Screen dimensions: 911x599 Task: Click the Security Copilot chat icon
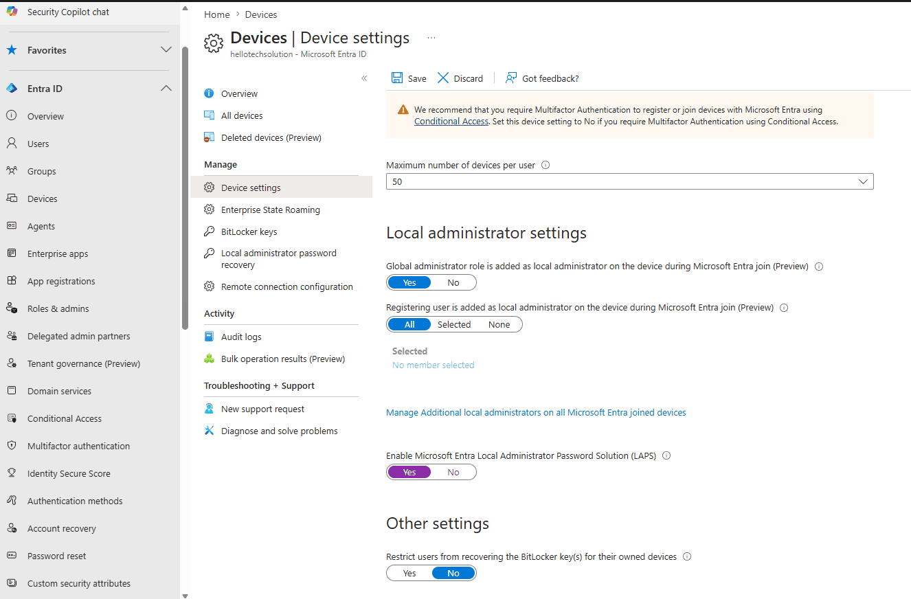pos(12,12)
